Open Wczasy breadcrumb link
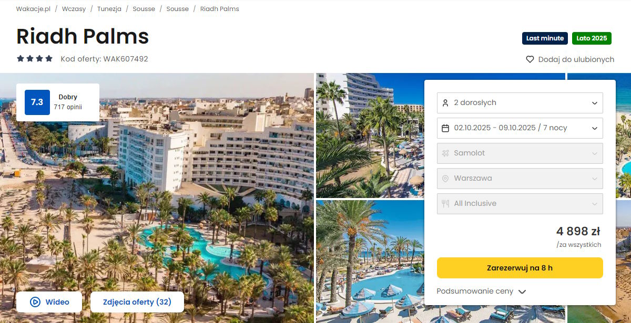 [x=74, y=9]
